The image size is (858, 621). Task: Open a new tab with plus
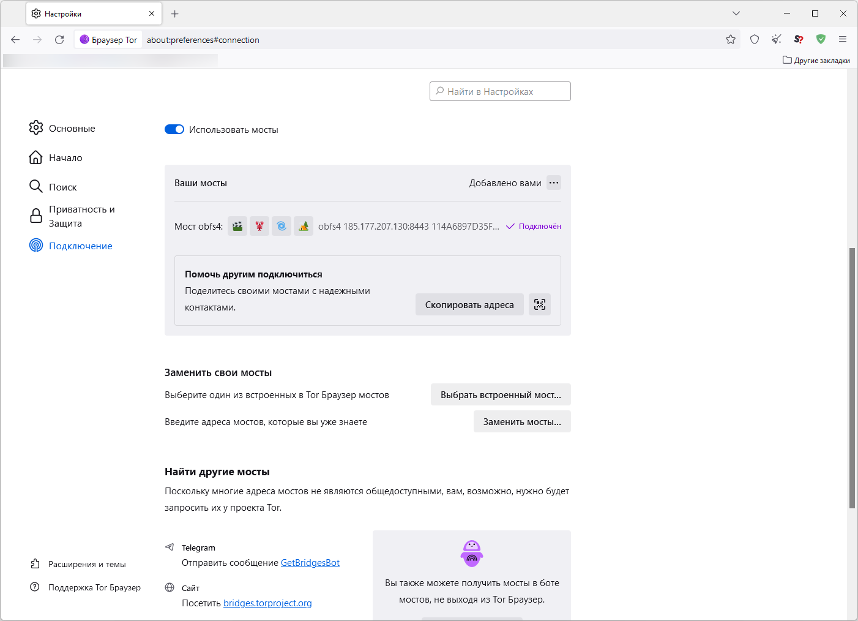(175, 13)
